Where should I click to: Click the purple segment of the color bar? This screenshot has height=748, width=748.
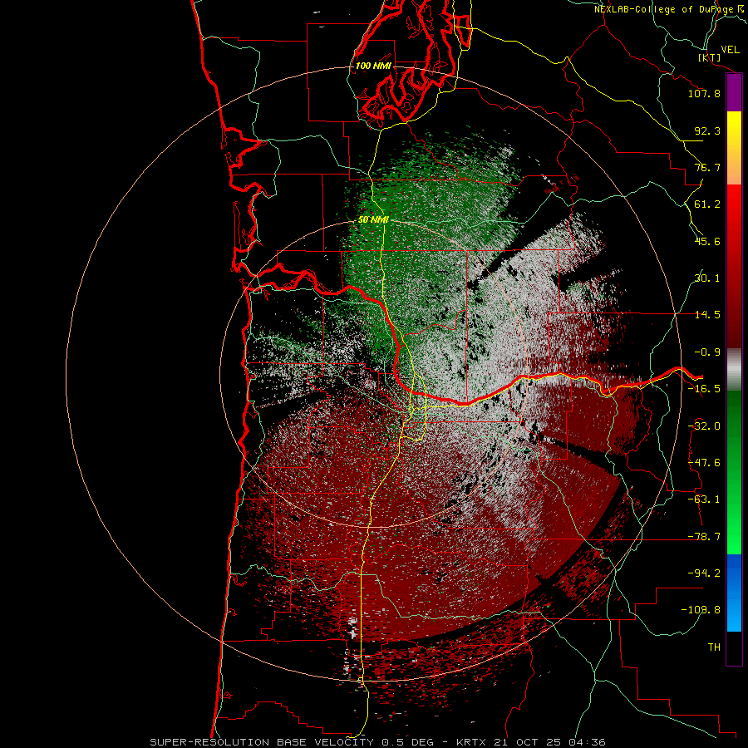734,93
